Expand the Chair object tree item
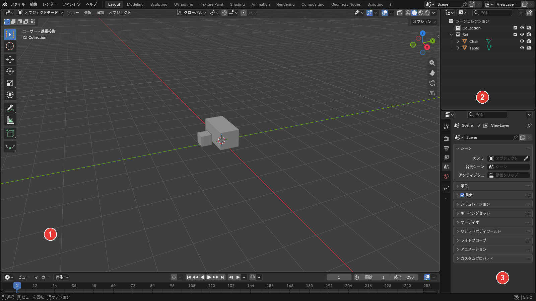 458,41
